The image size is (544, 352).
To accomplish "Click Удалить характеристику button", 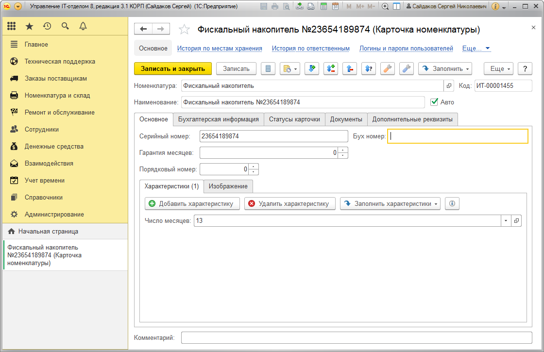I will pos(290,203).
